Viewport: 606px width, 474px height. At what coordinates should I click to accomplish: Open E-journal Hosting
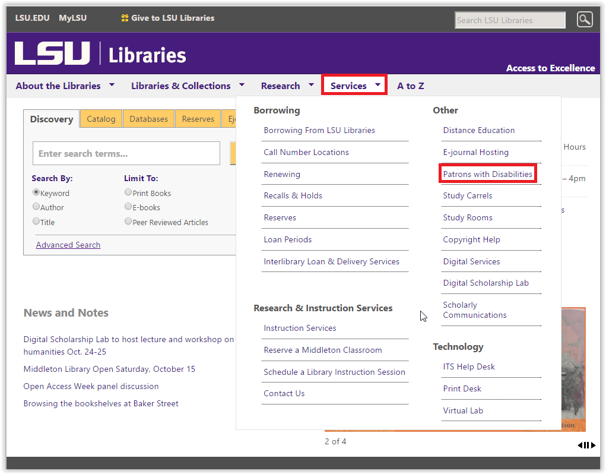coord(476,152)
